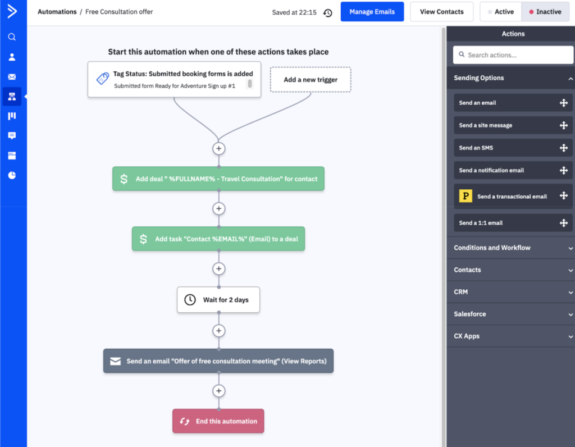Collapse the Sending Options section
The height and width of the screenshot is (447, 575).
coord(512,78)
